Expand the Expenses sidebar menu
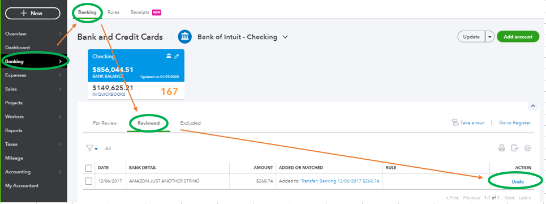Image resolution: width=546 pixels, height=204 pixels. [x=33, y=75]
